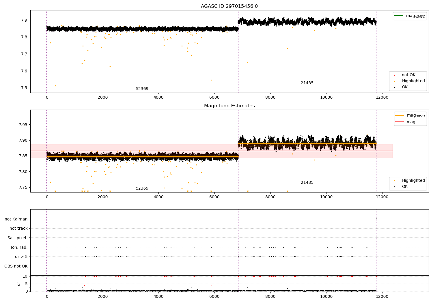
Task: Select the 'not OK' legend entry in the top plot
Action: coord(408,75)
